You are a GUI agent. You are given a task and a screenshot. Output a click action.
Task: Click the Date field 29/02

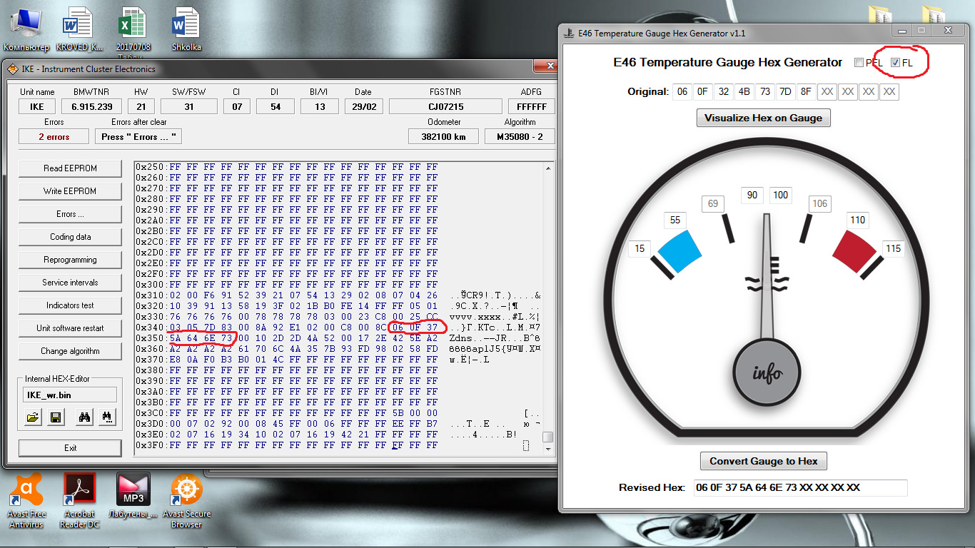coord(363,106)
